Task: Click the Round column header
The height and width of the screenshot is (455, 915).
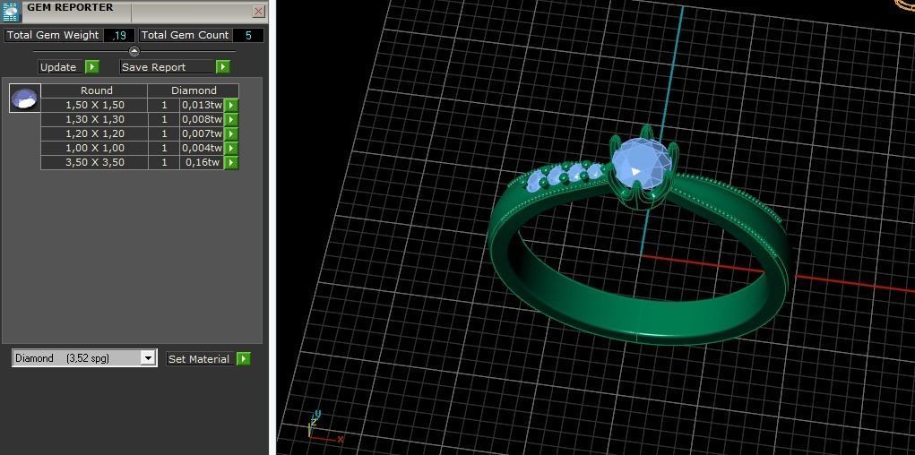Action: [96, 90]
